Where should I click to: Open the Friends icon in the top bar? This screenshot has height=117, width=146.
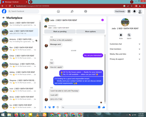tap(72, 11)
